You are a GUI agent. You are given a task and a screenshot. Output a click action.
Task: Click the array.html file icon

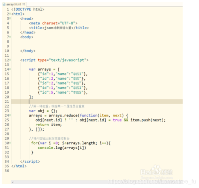point(4,4)
